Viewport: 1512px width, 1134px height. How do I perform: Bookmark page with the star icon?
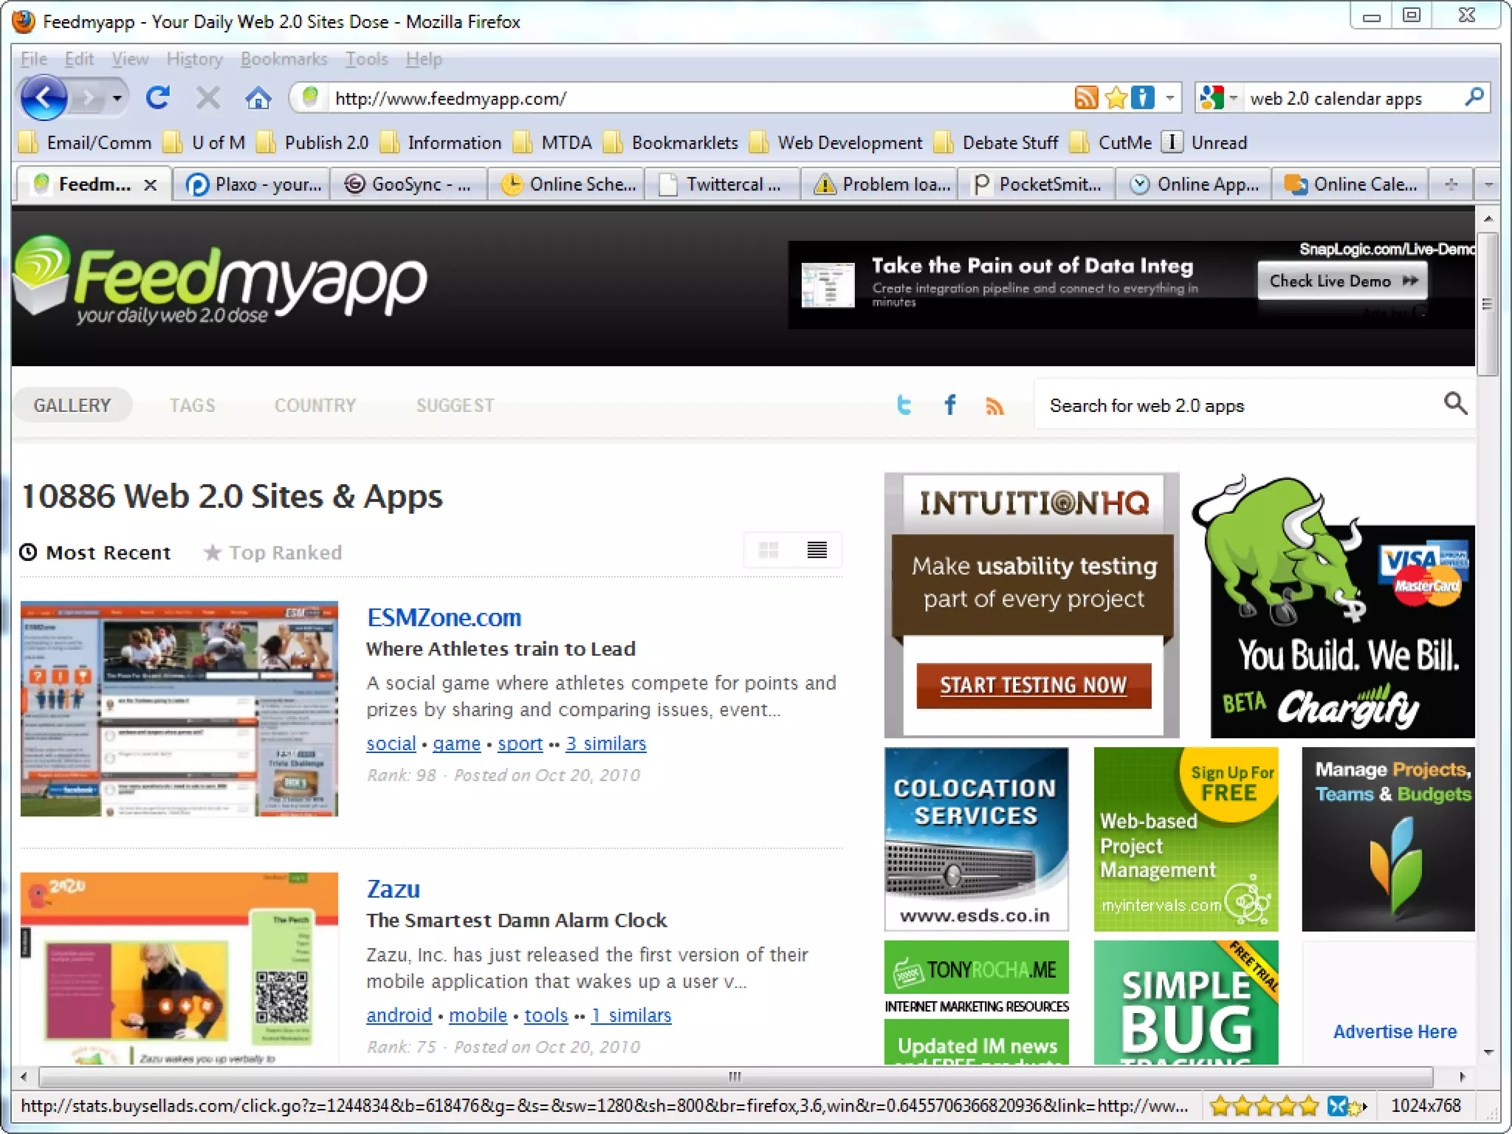click(x=1116, y=97)
